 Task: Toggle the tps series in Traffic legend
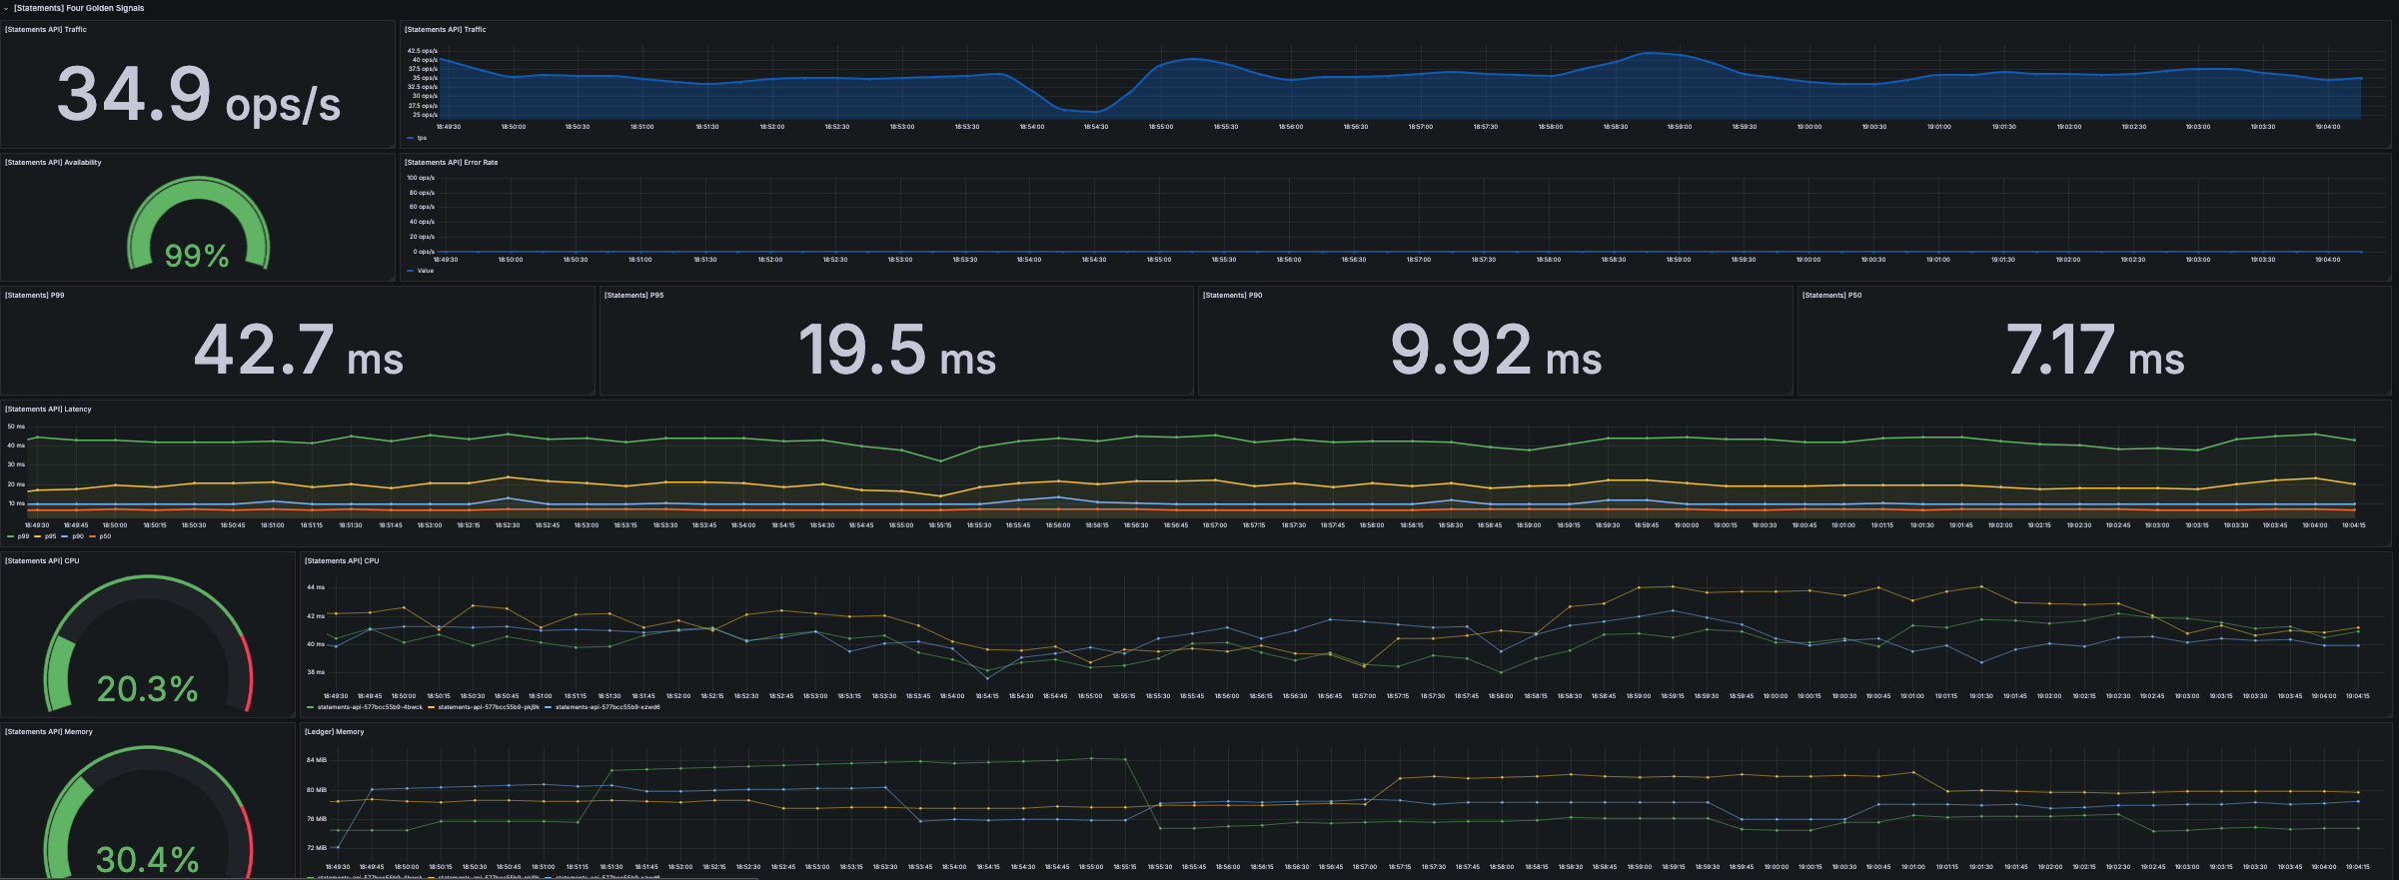[422, 138]
